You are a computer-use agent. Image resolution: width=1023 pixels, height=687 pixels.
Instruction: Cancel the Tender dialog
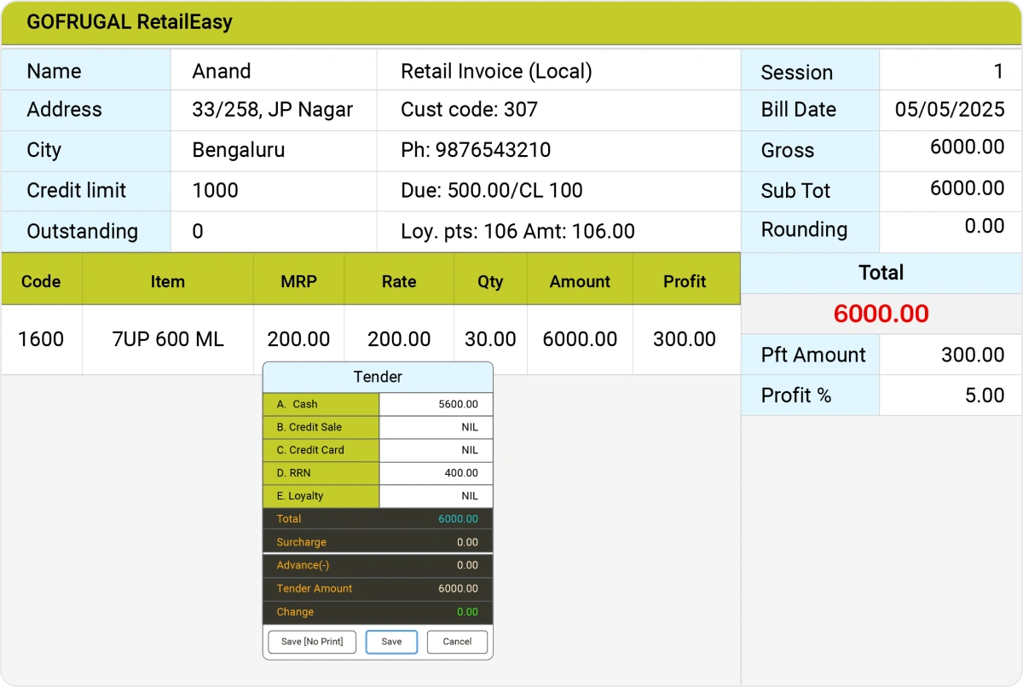coord(457,642)
